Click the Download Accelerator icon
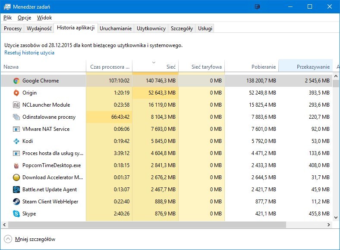The image size is (340, 250). pos(16,177)
